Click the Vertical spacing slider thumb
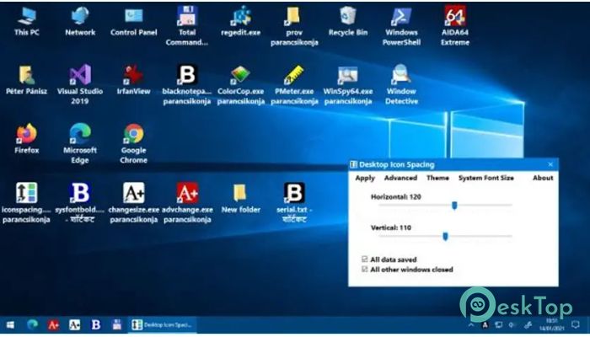Image resolution: width=590 pixels, height=337 pixels. (x=446, y=236)
